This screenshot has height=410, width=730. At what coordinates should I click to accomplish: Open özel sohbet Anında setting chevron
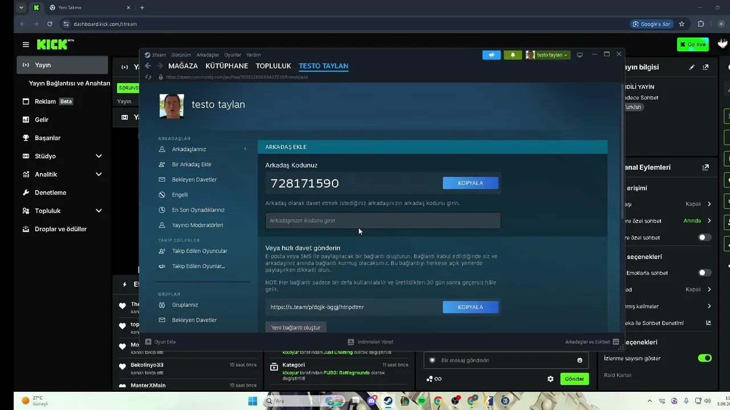[709, 220]
